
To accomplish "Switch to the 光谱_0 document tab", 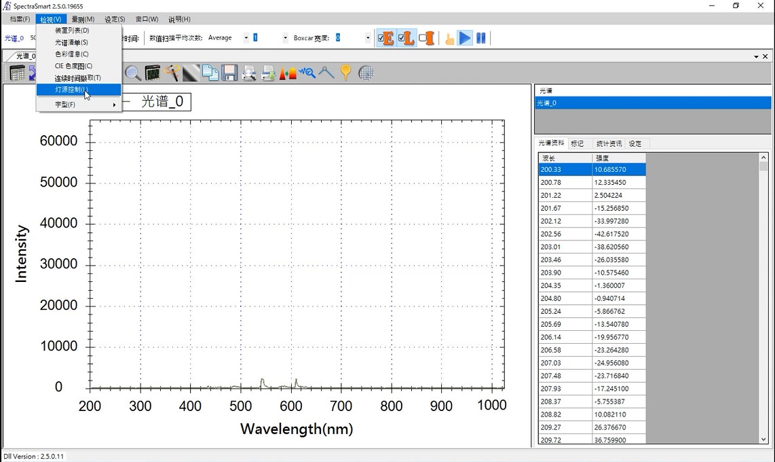I will point(25,56).
